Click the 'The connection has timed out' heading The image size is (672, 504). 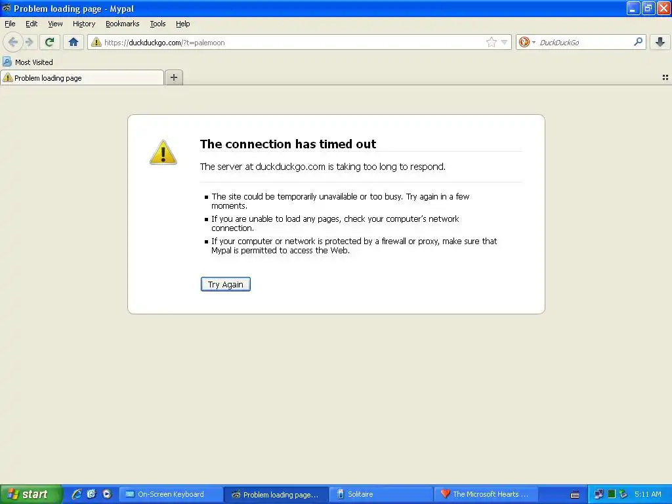(288, 144)
